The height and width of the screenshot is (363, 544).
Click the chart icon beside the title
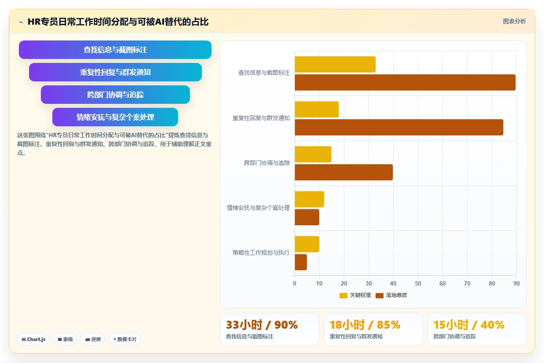tap(21, 22)
